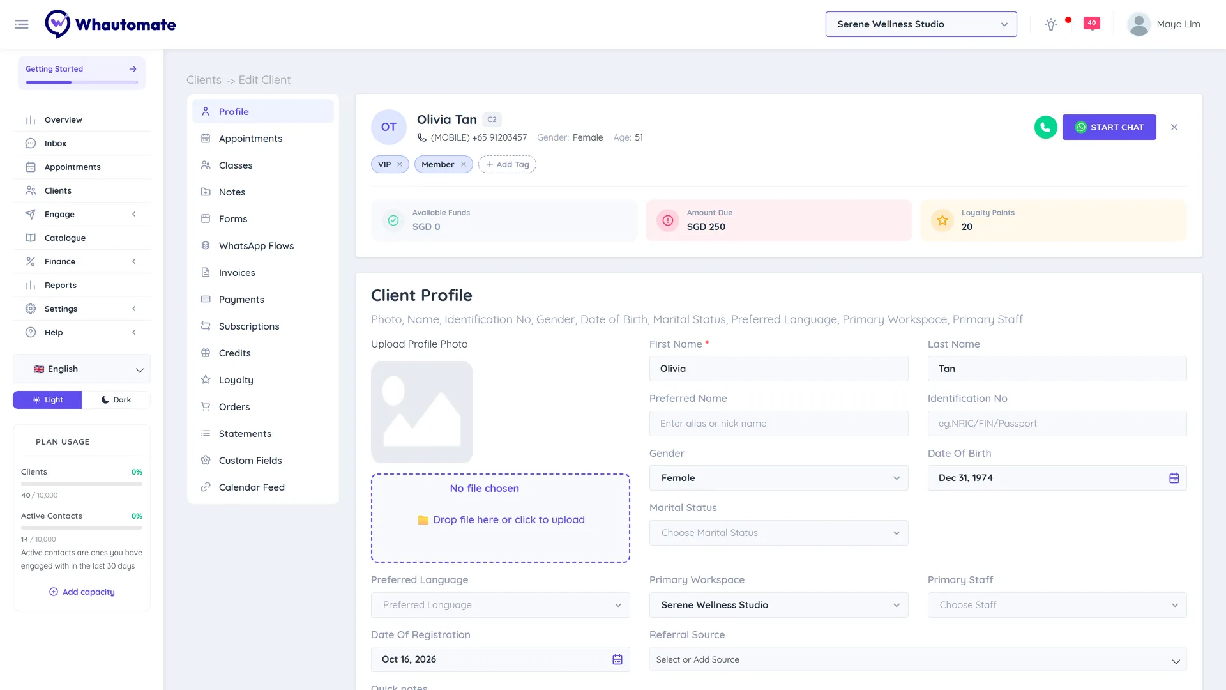
Task: Open the Primary Staff dropdown
Action: pyautogui.click(x=1057, y=605)
